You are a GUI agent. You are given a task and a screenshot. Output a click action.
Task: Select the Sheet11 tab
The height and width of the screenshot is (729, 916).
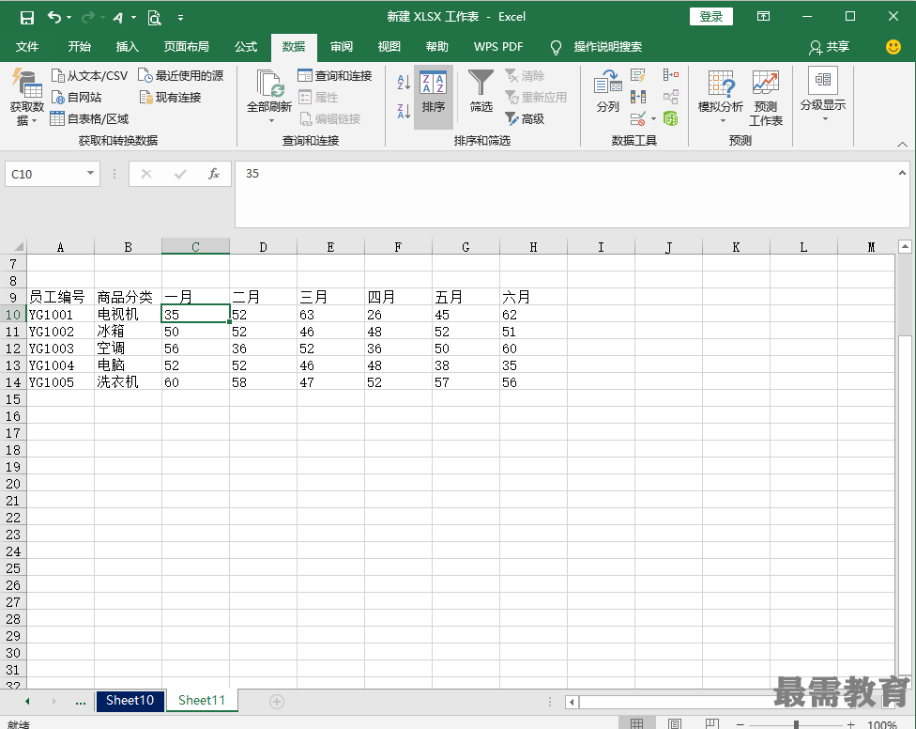tap(202, 701)
